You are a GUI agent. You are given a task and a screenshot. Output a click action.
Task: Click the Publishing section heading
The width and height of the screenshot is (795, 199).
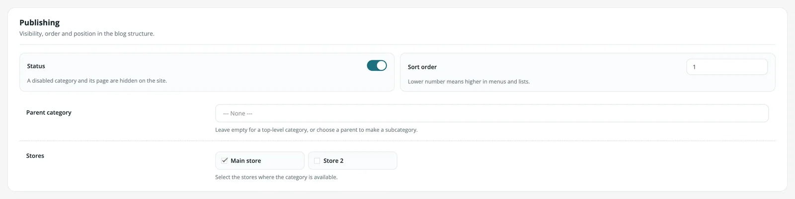click(x=39, y=22)
